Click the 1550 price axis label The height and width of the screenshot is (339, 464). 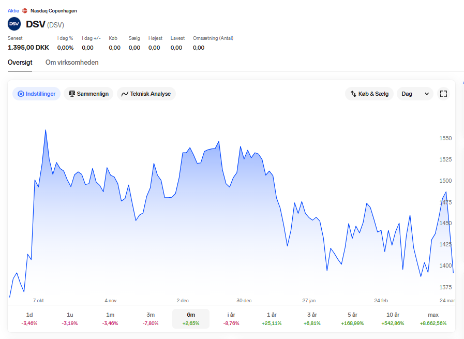click(x=445, y=138)
